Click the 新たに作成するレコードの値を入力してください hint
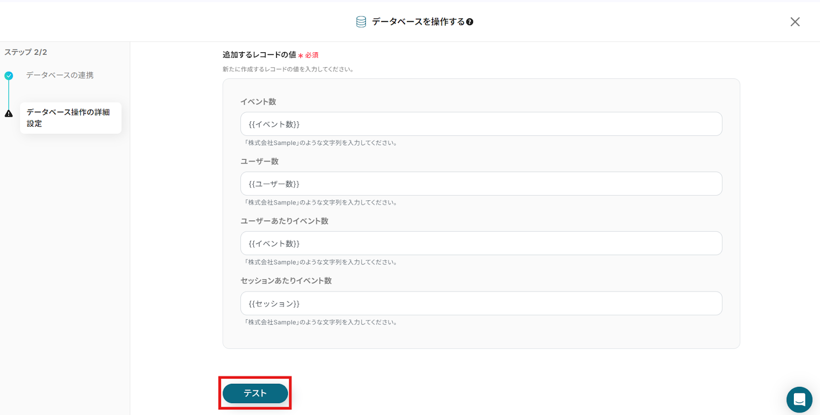Viewport: 820px width, 415px height. tap(289, 69)
